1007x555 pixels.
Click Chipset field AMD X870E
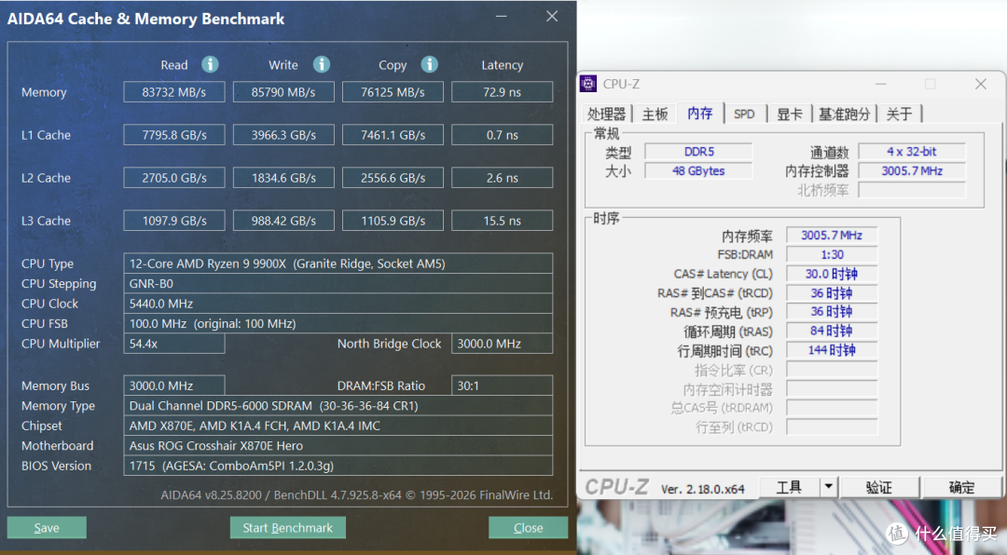tap(338, 426)
